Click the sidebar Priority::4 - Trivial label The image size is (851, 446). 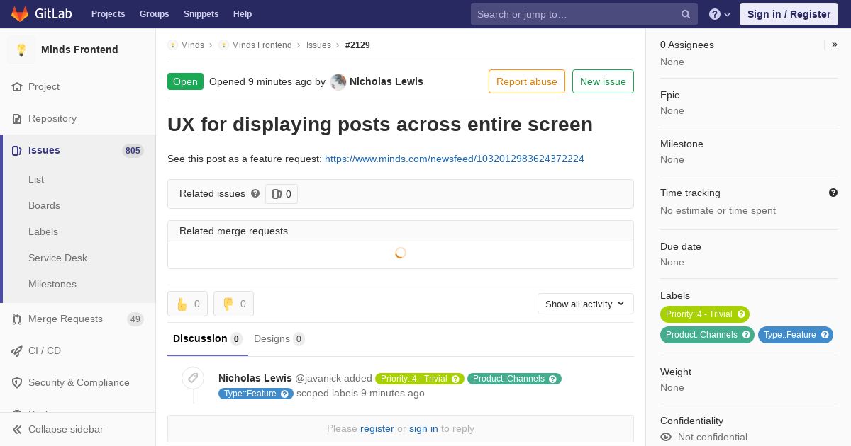click(x=705, y=314)
